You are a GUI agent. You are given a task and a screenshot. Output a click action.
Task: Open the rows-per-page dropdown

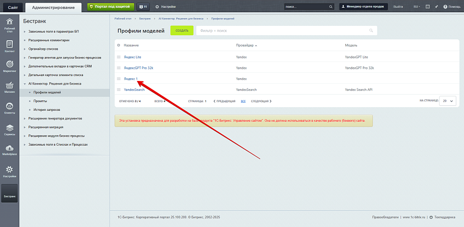(x=447, y=101)
